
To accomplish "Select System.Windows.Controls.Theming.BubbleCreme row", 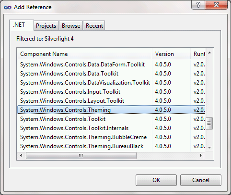I will coord(111,137).
